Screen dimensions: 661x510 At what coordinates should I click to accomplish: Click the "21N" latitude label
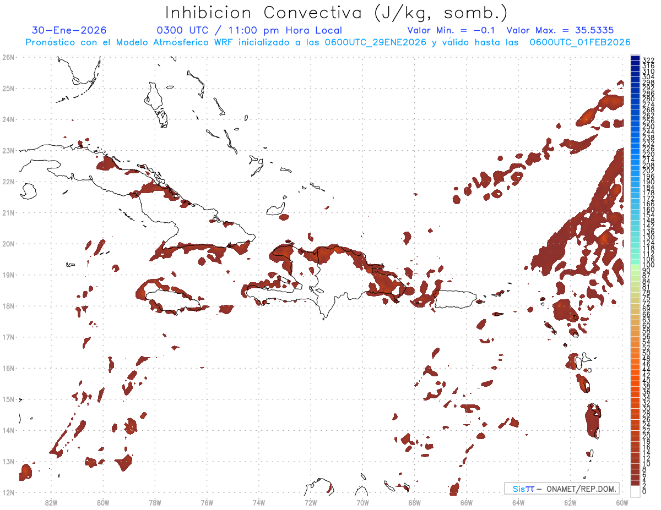click(8, 212)
